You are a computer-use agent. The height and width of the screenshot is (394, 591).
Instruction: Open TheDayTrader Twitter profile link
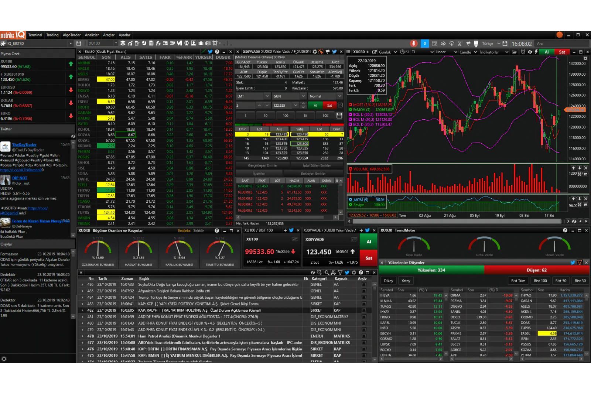coord(24,145)
